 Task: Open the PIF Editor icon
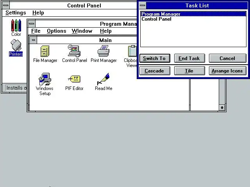click(74, 83)
